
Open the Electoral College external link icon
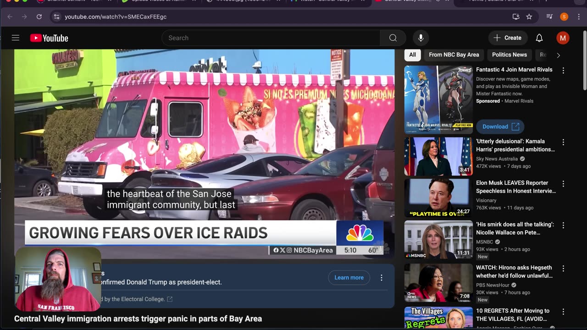click(170, 299)
